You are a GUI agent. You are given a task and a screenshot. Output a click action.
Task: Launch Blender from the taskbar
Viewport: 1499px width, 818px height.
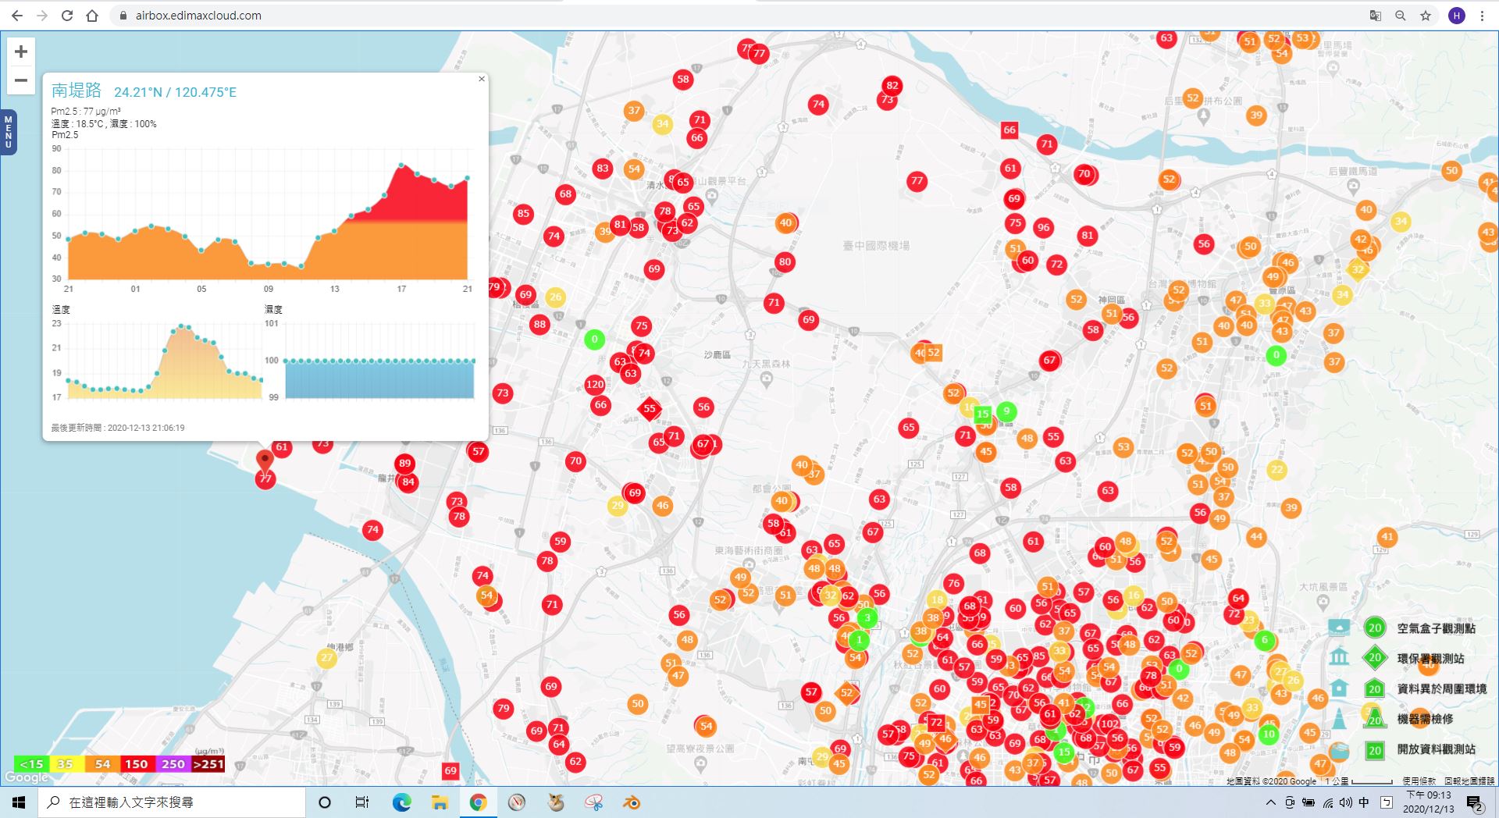[x=632, y=802]
